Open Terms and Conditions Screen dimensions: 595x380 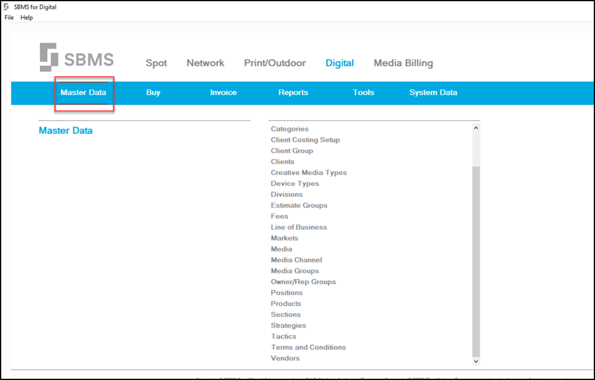coord(308,348)
